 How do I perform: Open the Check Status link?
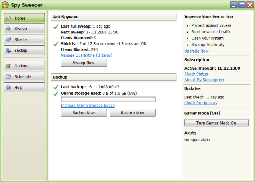[x=196, y=74]
